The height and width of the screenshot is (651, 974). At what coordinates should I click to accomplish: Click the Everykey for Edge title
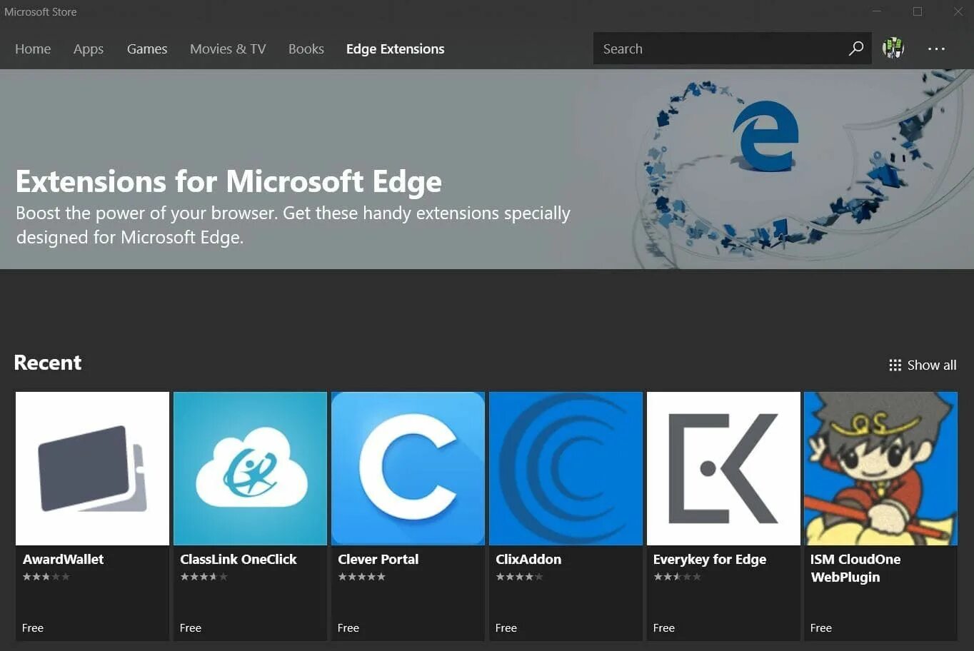point(709,559)
